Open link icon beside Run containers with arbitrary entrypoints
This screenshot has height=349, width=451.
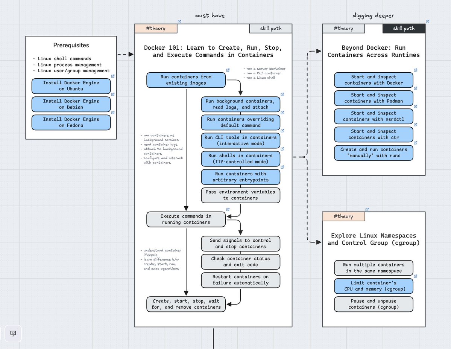[282, 167]
